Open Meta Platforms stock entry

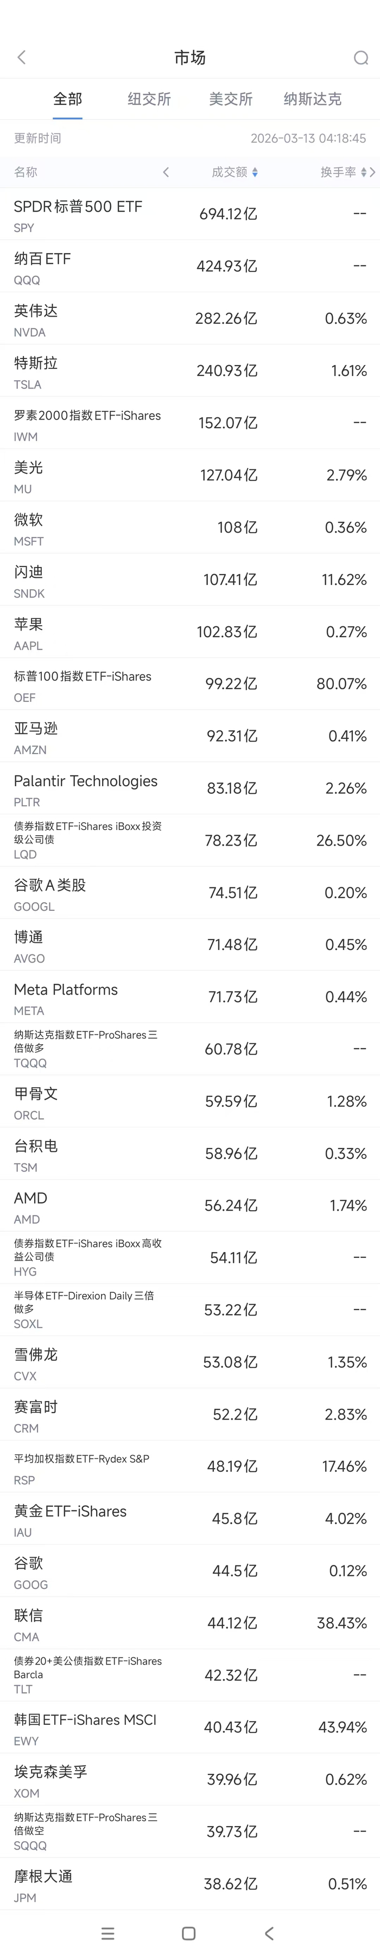tap(190, 998)
